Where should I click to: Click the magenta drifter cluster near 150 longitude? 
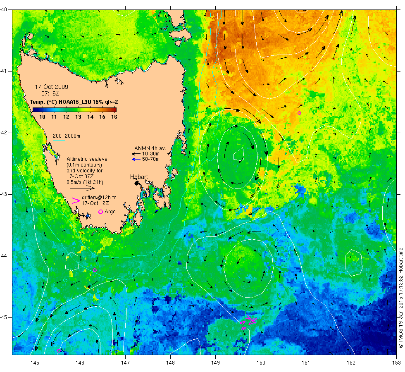(x=248, y=322)
